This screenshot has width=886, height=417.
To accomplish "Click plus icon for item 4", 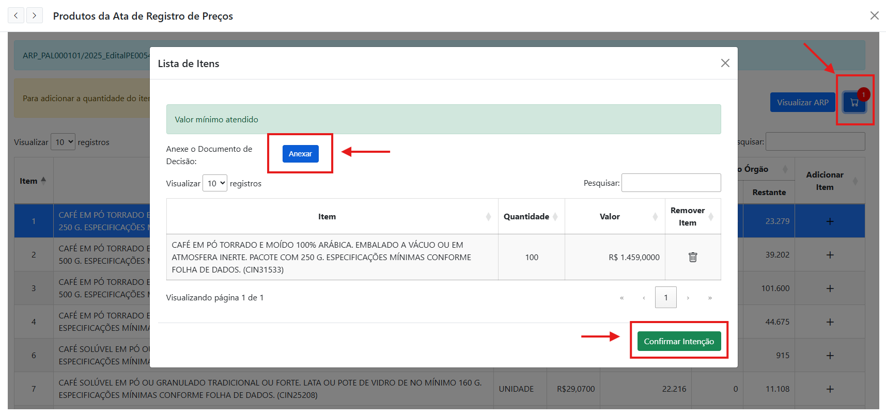I will (830, 322).
